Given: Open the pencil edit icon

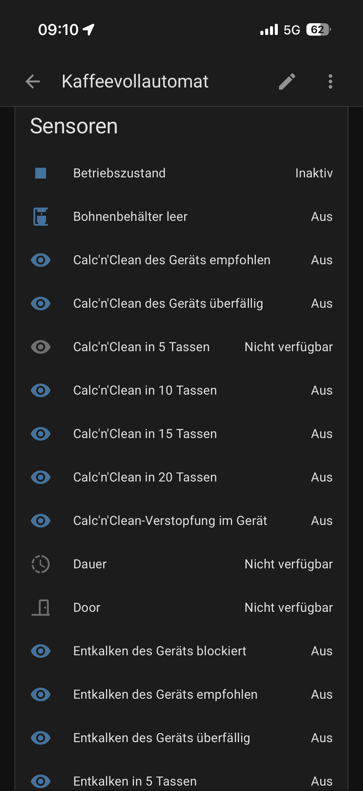Looking at the screenshot, I should tap(287, 81).
